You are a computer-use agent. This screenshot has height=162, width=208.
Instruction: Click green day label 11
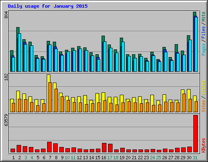coord(73,158)
